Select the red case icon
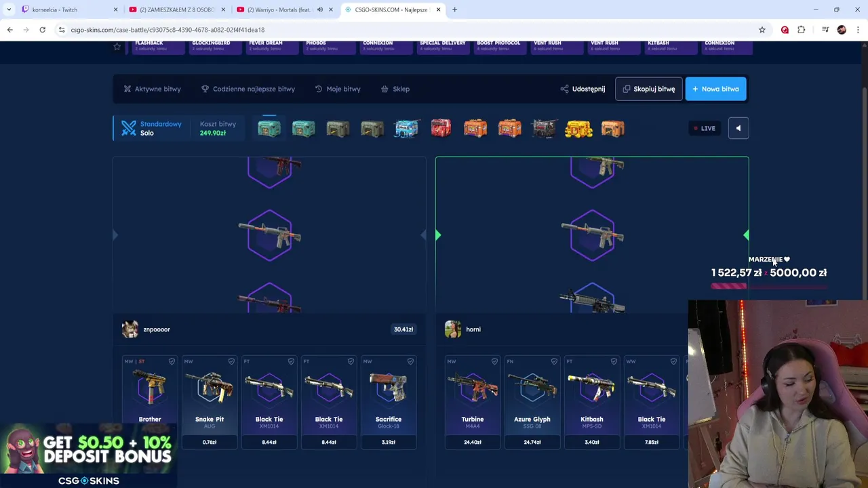 point(441,128)
